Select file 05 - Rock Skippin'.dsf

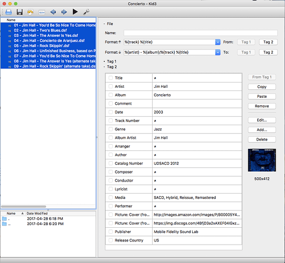48,46
